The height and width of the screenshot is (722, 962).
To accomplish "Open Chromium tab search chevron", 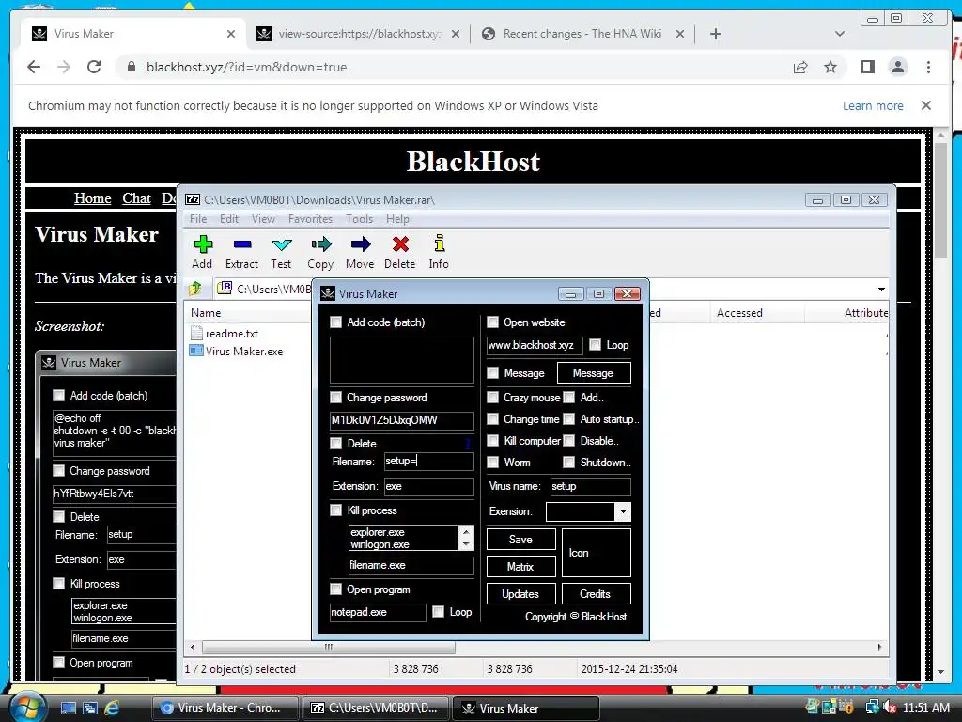I will click(840, 34).
